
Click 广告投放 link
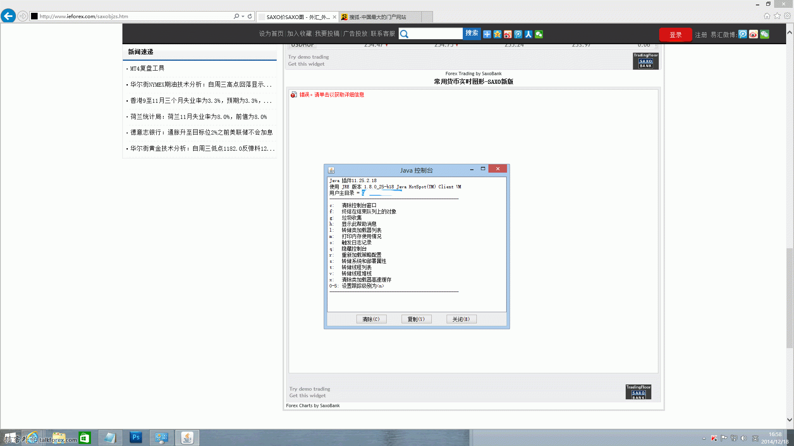355,34
